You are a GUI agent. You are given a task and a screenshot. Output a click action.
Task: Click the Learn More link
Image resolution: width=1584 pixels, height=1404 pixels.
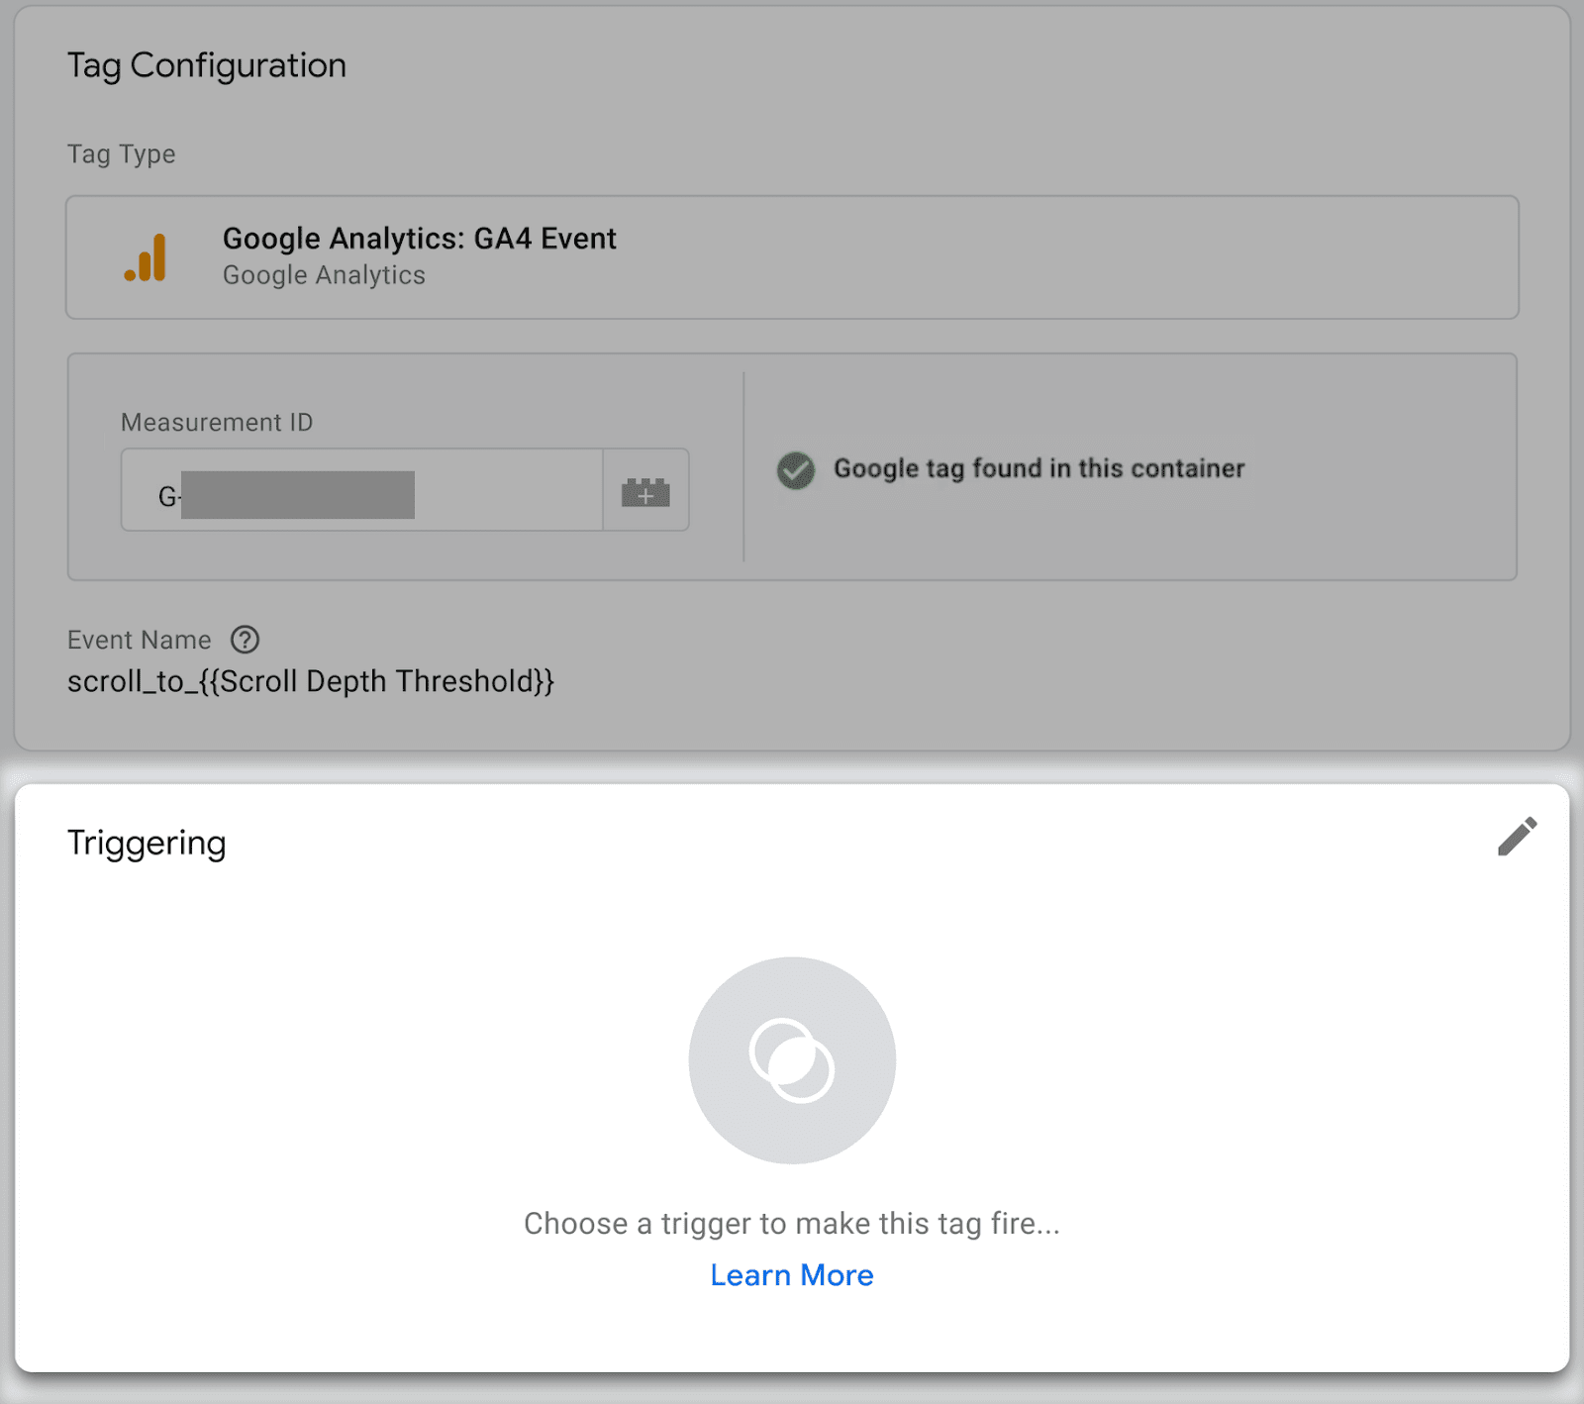pyautogui.click(x=791, y=1275)
